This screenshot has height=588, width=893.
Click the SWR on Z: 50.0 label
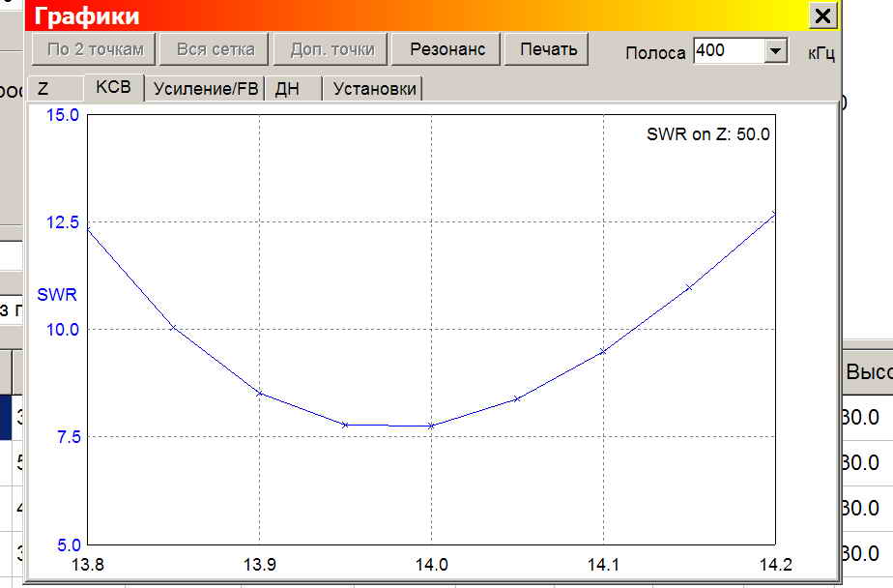click(x=707, y=134)
